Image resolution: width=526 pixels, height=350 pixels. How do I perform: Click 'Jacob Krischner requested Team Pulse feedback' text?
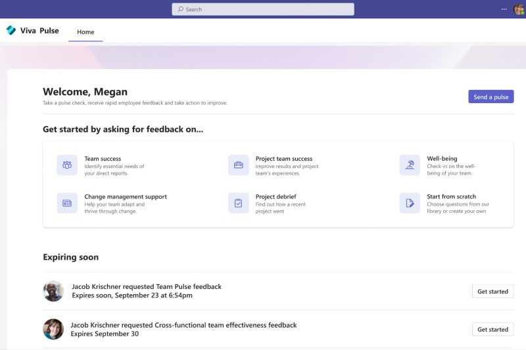(147, 287)
